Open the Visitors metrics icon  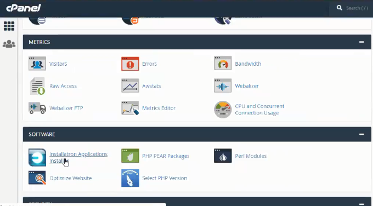37,64
